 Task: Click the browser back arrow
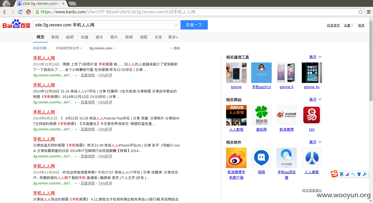pyautogui.click(x=4, y=12)
